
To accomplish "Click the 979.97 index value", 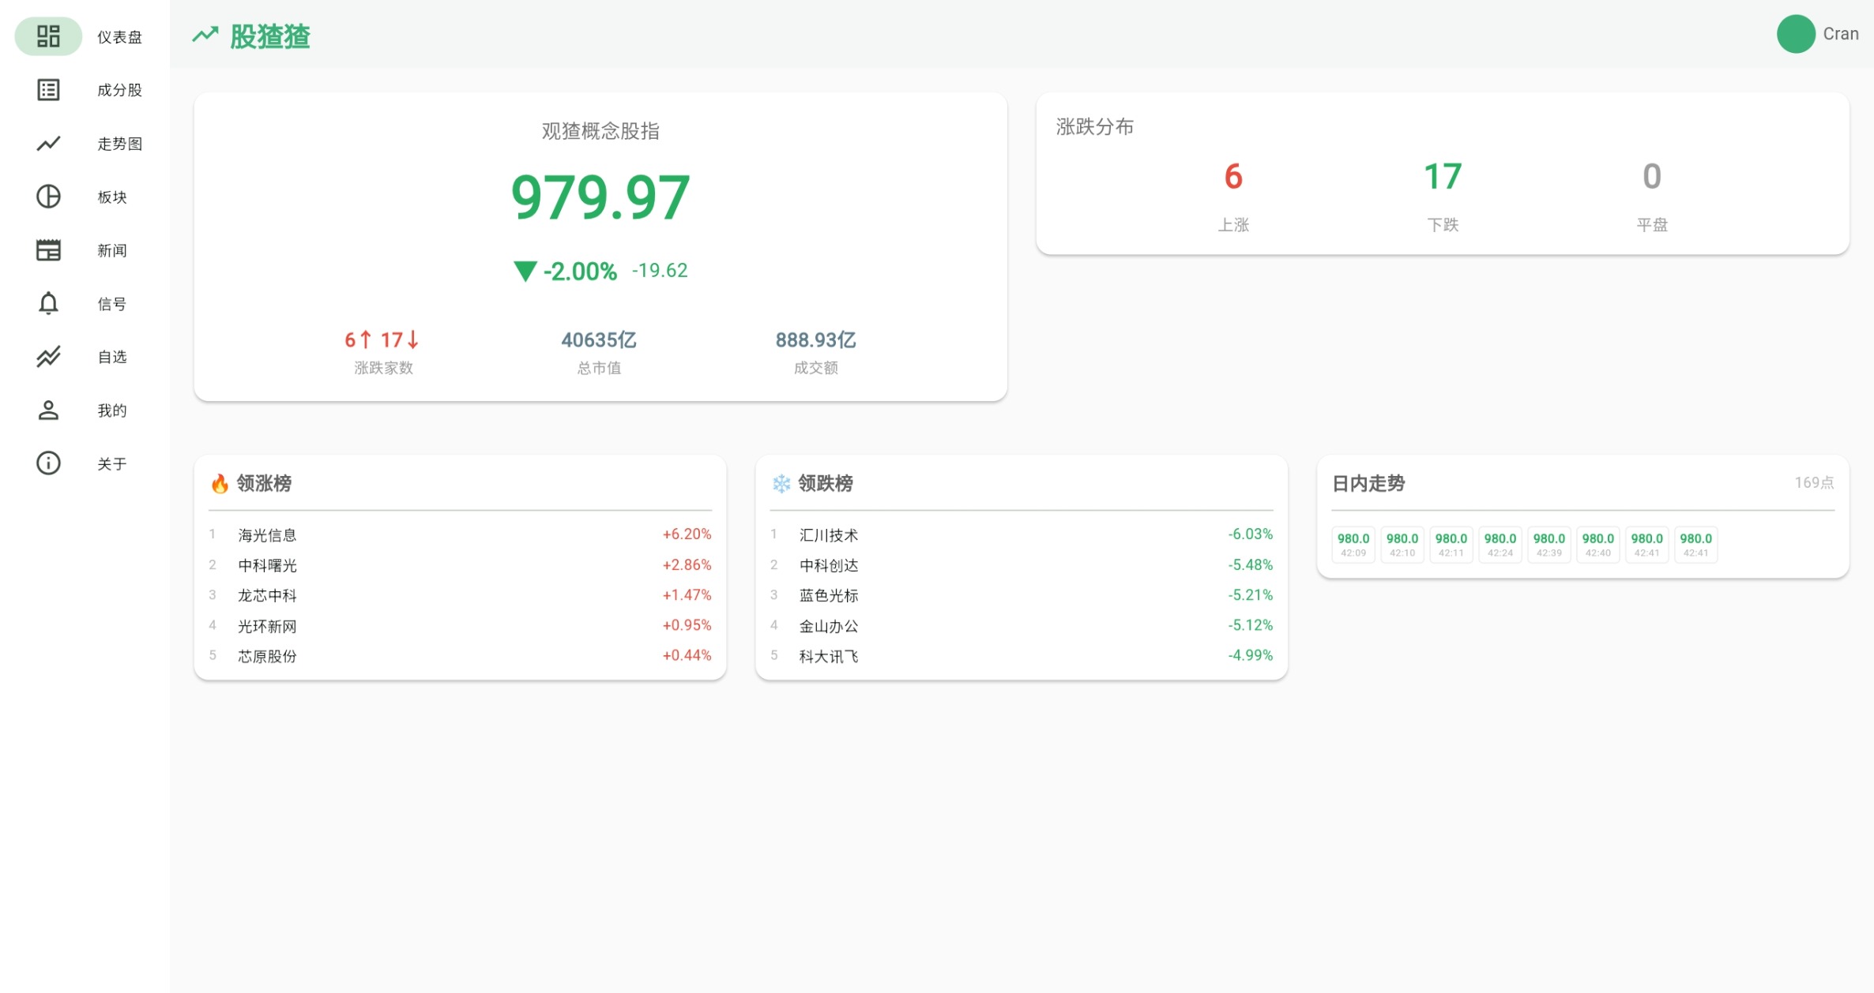I will [600, 197].
